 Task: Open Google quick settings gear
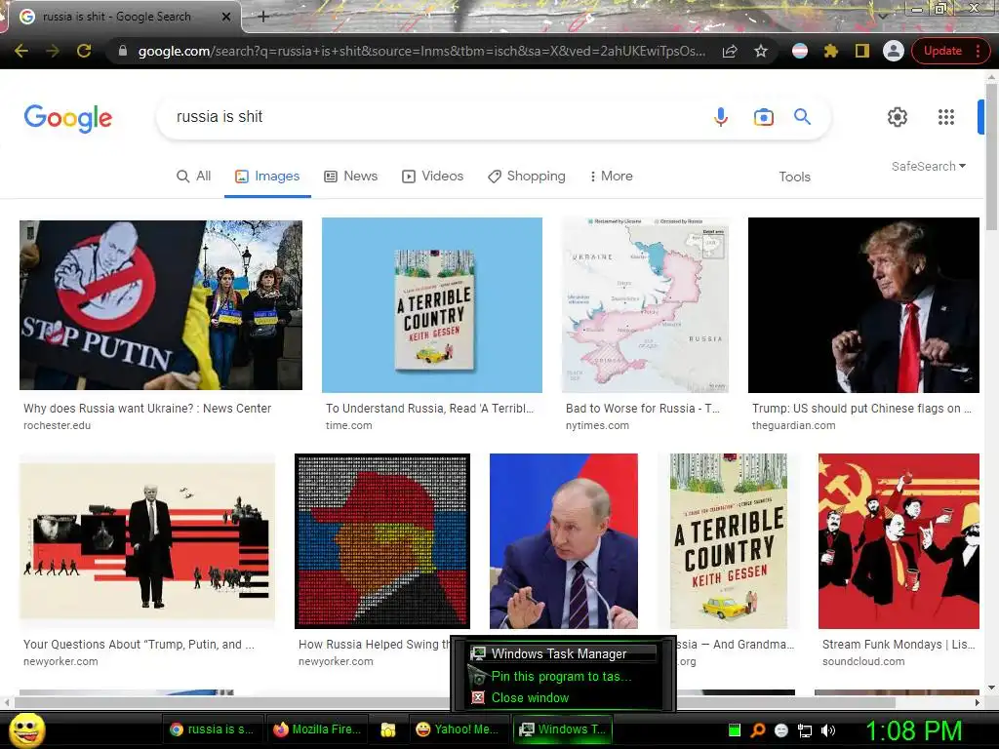tap(898, 117)
